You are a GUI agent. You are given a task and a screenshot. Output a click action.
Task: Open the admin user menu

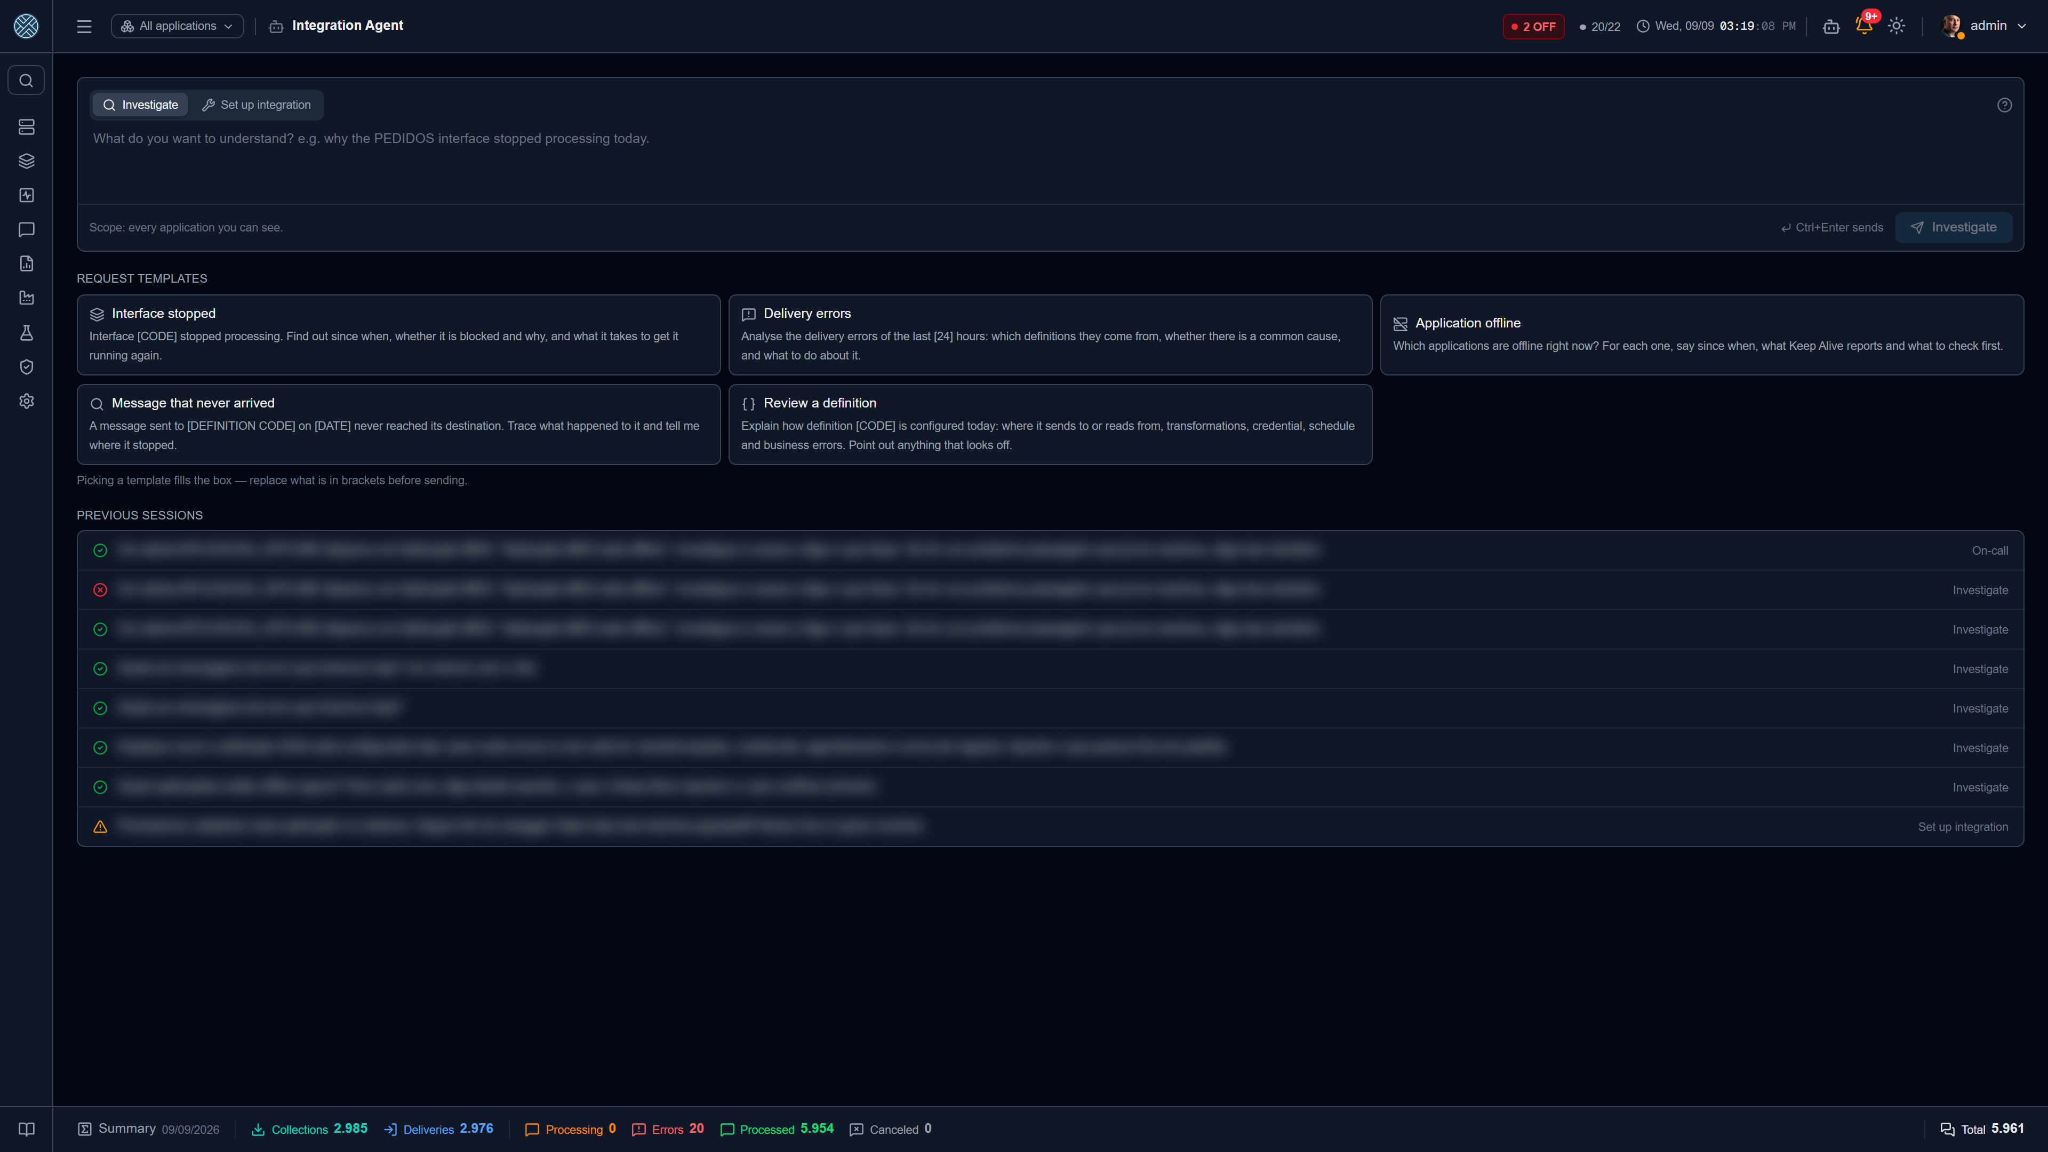point(1983,26)
